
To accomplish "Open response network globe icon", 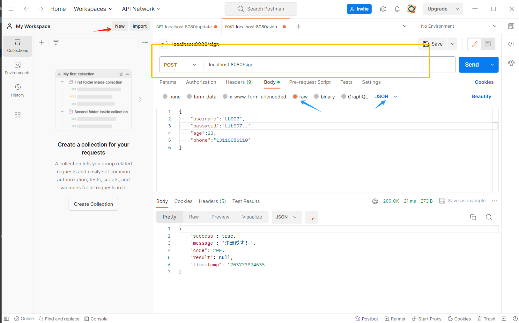I will pyautogui.click(x=375, y=201).
